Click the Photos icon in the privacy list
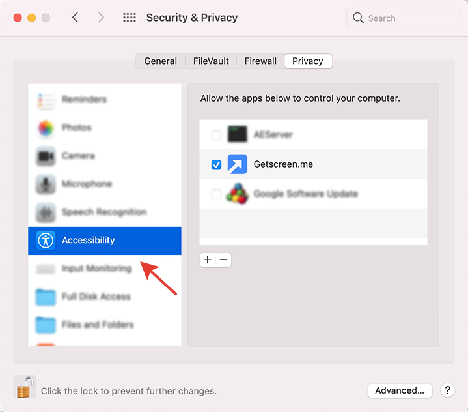Viewport: 468px width, 412px height. [x=46, y=128]
